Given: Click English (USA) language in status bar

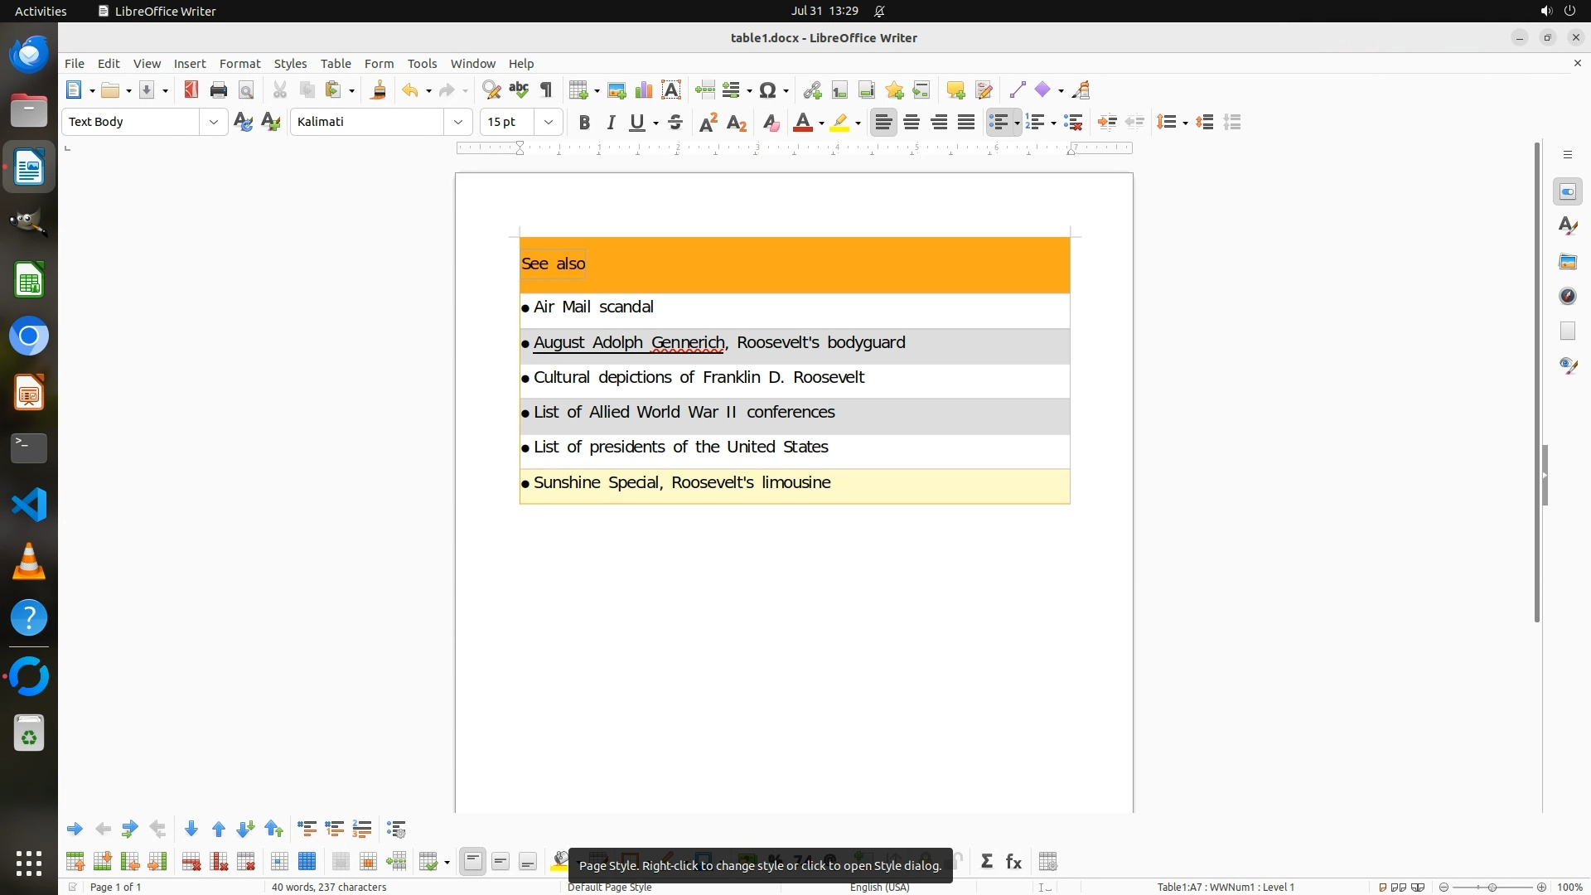Looking at the screenshot, I should [879, 887].
